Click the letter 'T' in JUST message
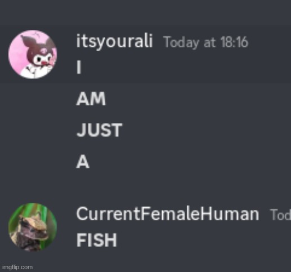291x272 pixels. (116, 130)
